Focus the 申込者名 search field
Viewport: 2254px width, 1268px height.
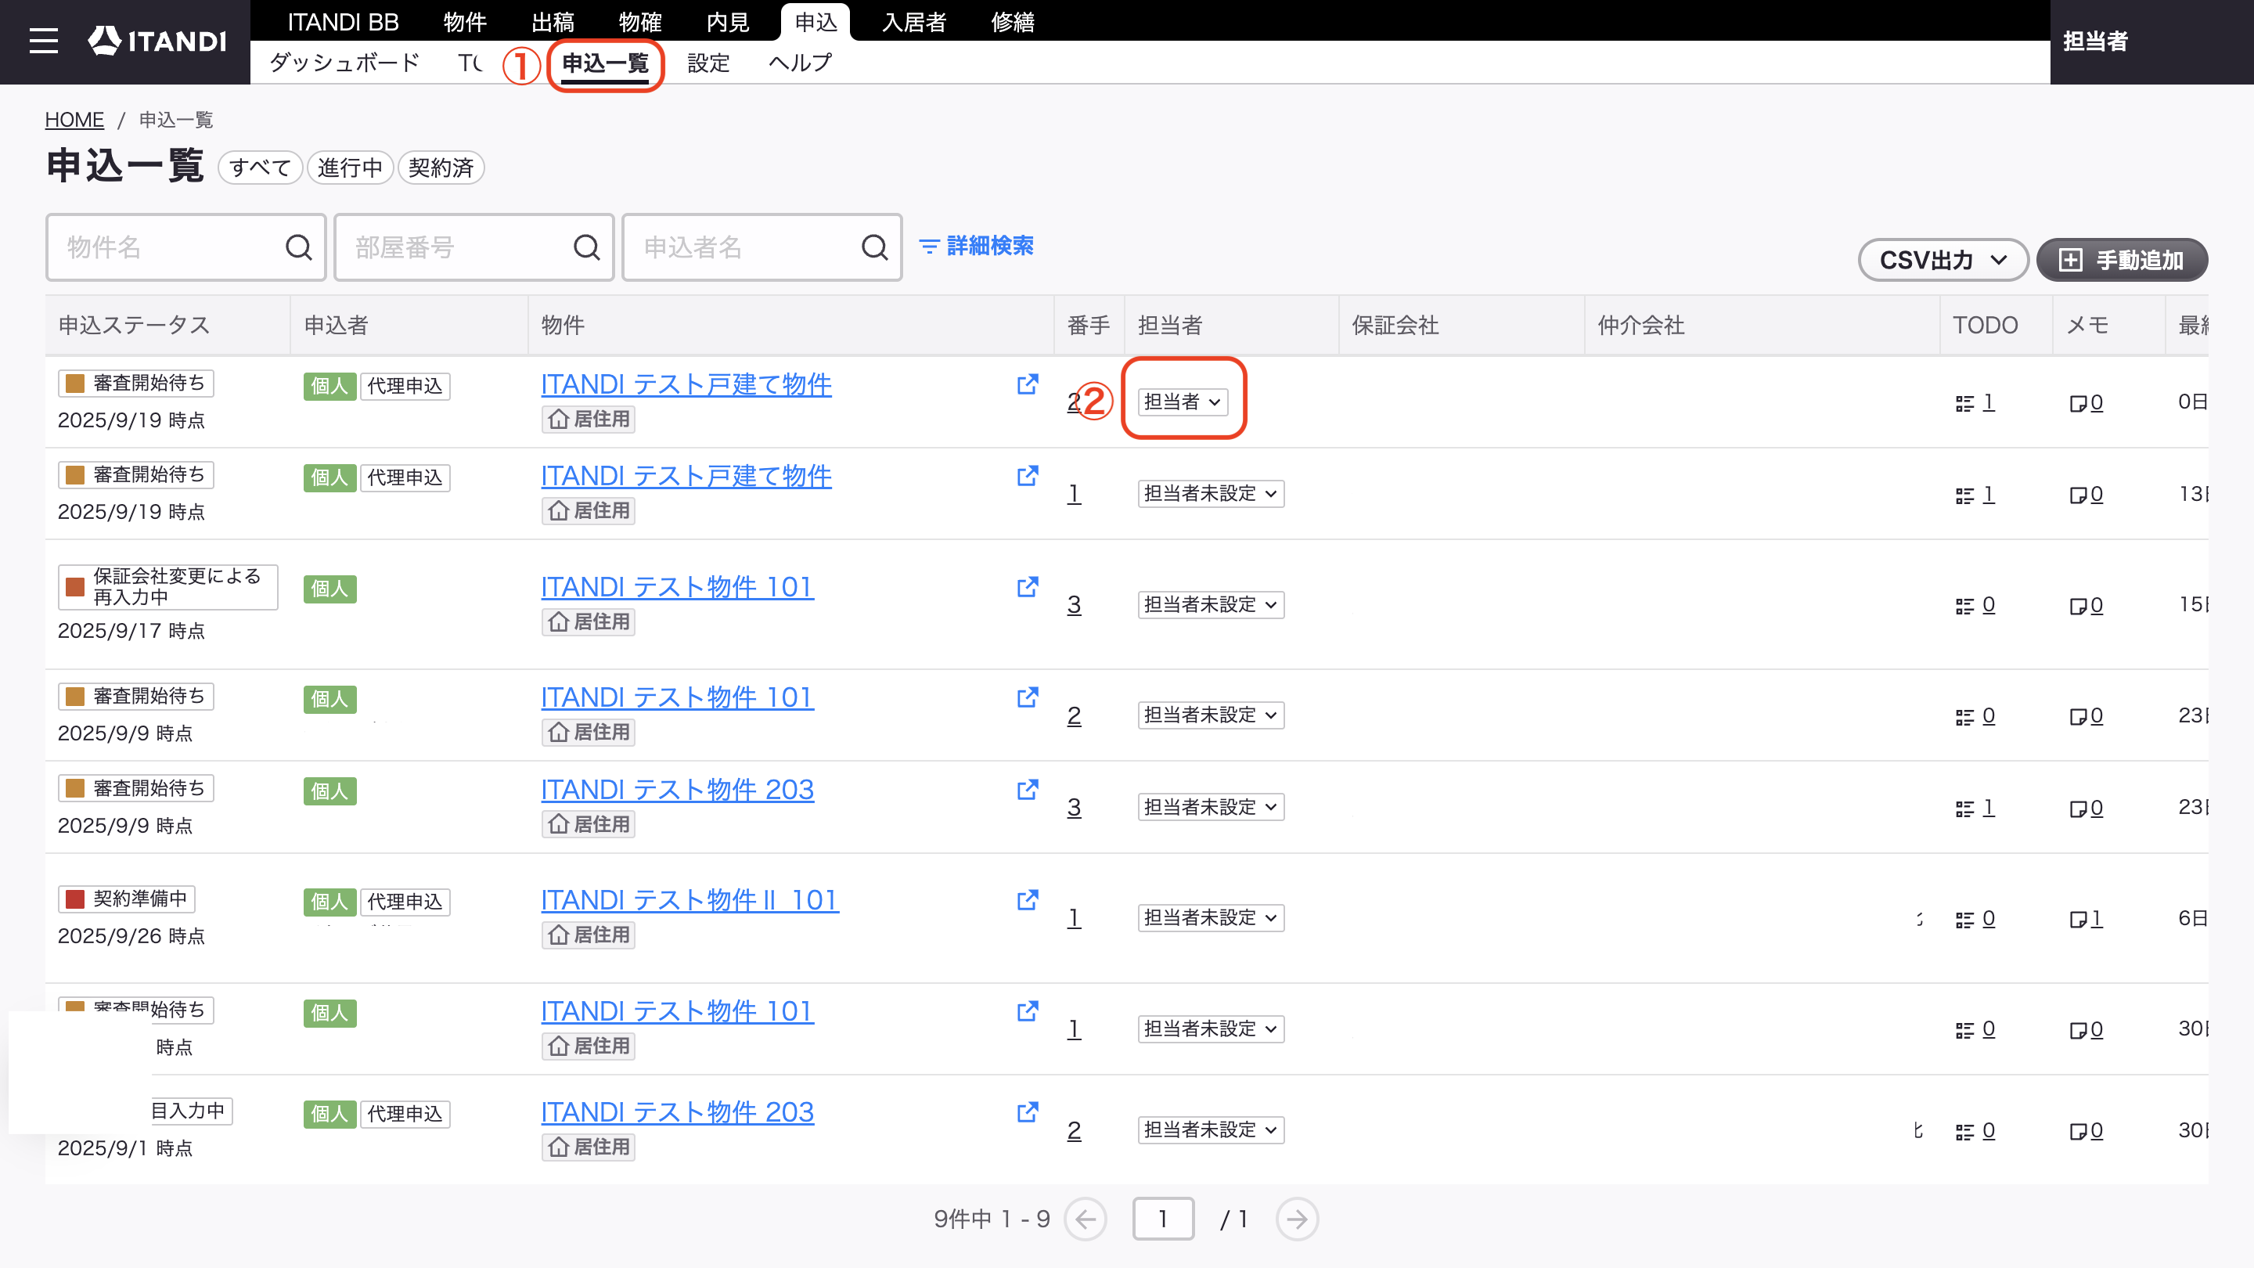[x=762, y=247]
